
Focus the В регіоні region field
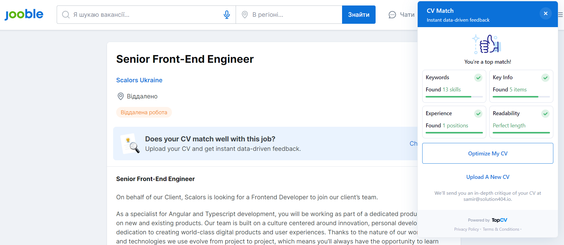289,15
